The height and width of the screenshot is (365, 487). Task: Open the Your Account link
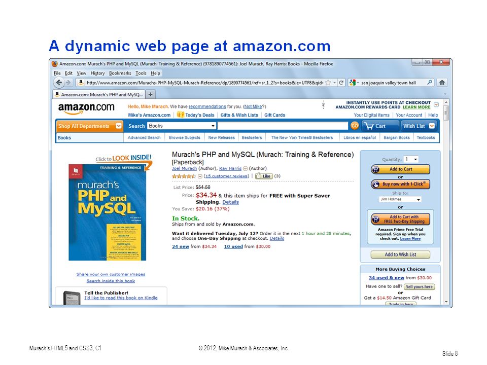pyautogui.click(x=409, y=115)
